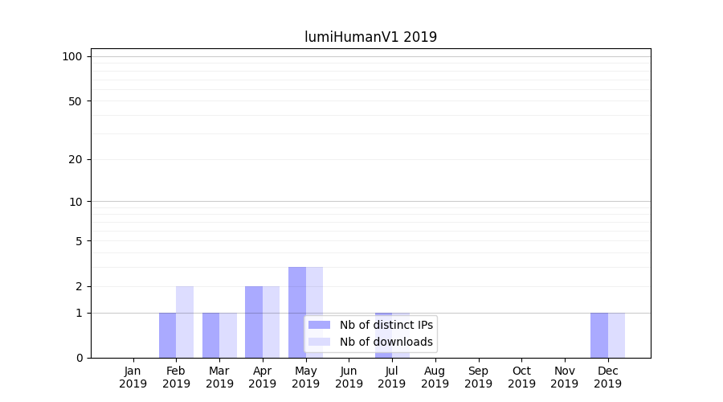Select the Nov 2019 x-axis label

click(565, 377)
